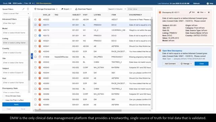Sort by SUBJECT column header
The height and width of the screenshot is (122, 216).
(76, 15)
